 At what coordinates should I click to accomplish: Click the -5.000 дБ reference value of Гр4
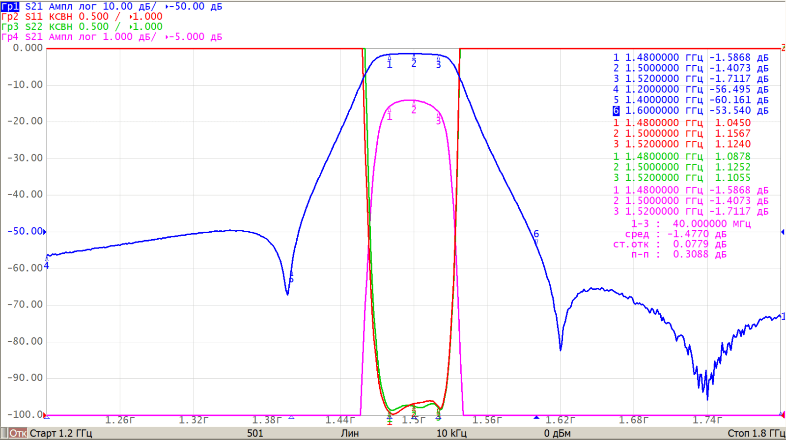click(x=196, y=37)
